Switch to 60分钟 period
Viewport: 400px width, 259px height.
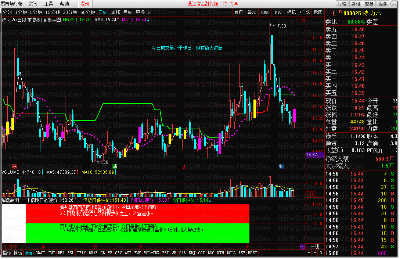click(x=88, y=12)
